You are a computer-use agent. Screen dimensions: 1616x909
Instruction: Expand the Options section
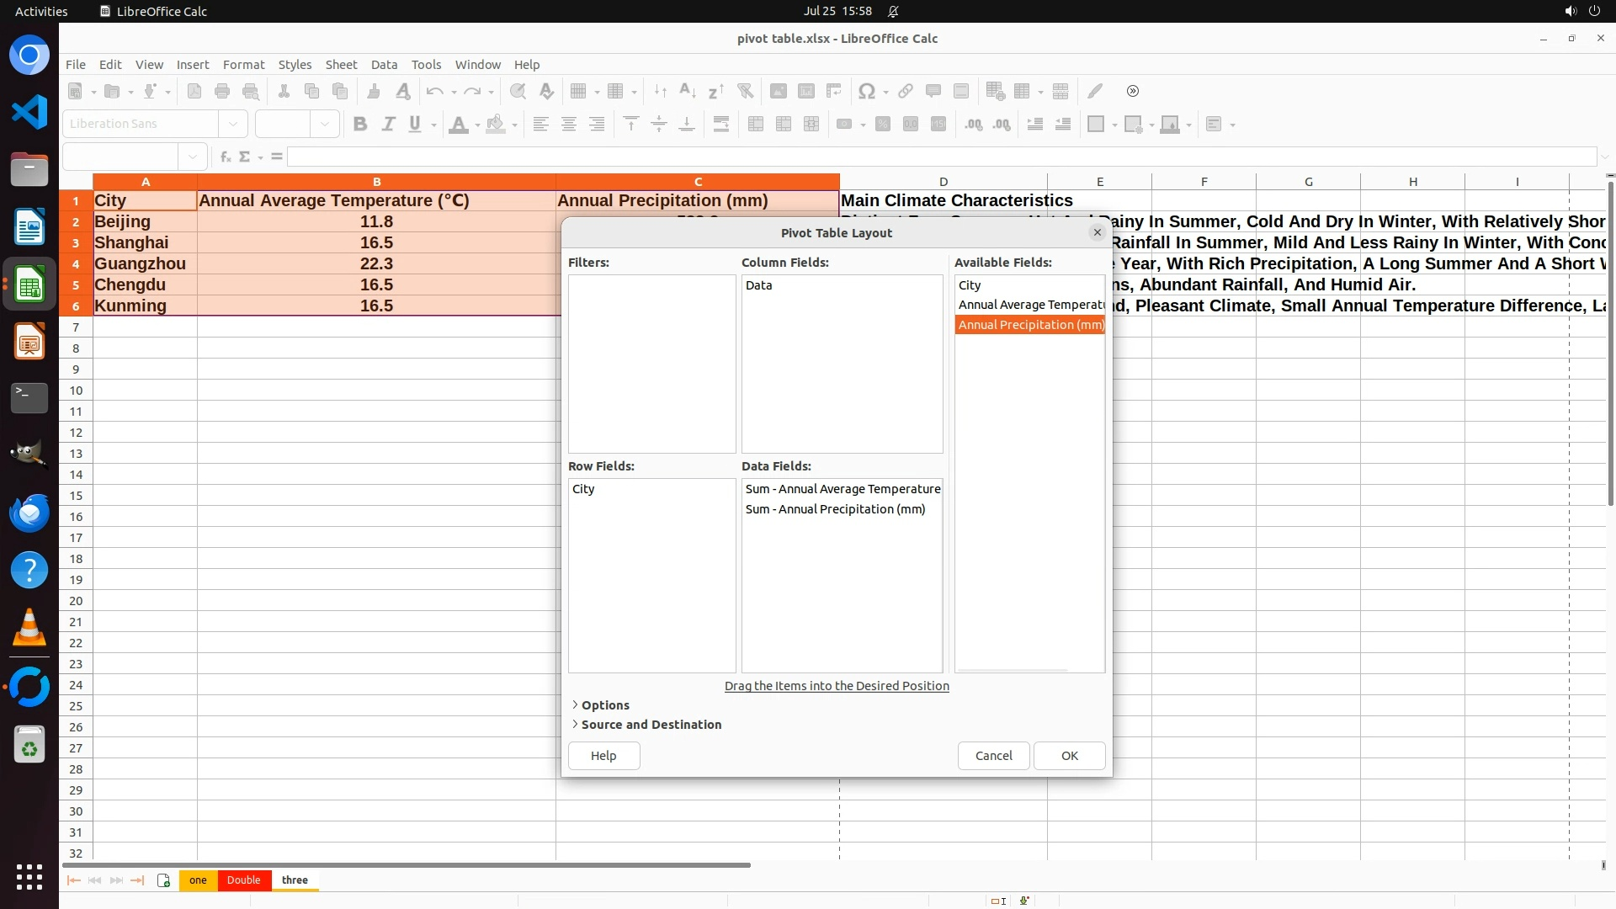tap(604, 705)
